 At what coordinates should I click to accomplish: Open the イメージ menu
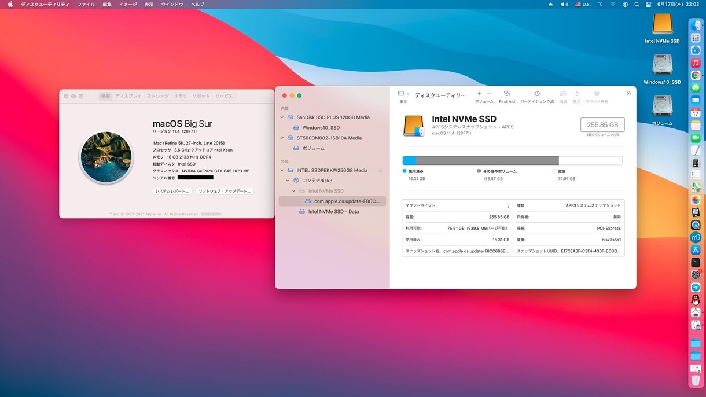tap(128, 4)
